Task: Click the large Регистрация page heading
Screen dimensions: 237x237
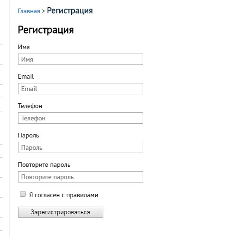Action: [x=46, y=30]
